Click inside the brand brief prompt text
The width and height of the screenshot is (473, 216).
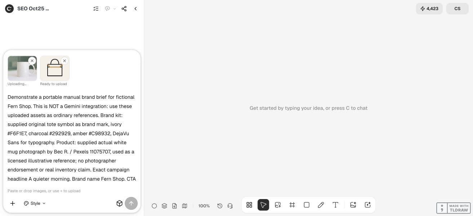[72, 138]
